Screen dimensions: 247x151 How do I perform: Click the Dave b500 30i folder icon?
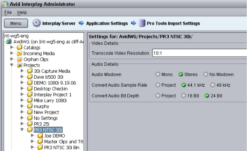click(30, 77)
